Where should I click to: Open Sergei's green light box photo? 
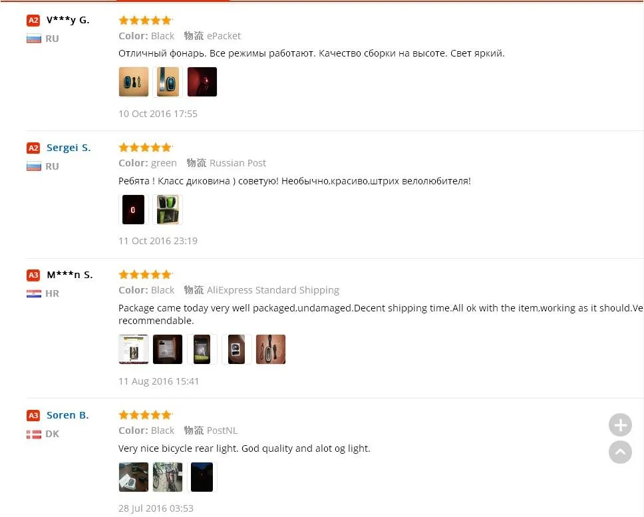(x=168, y=210)
